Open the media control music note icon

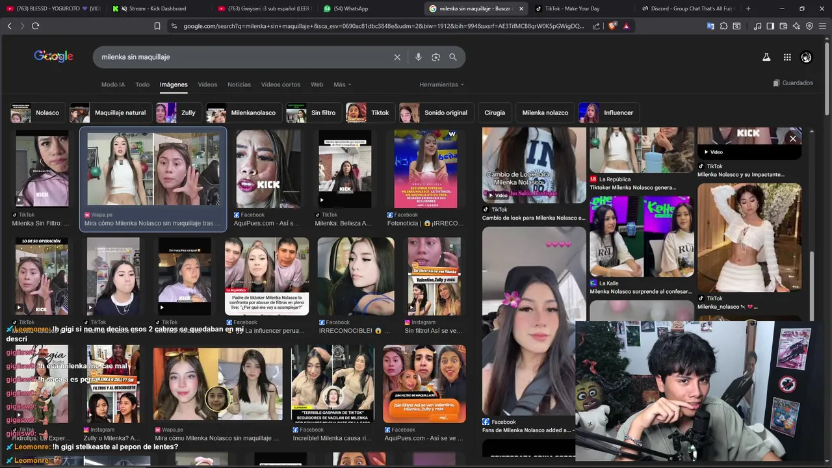click(x=757, y=26)
